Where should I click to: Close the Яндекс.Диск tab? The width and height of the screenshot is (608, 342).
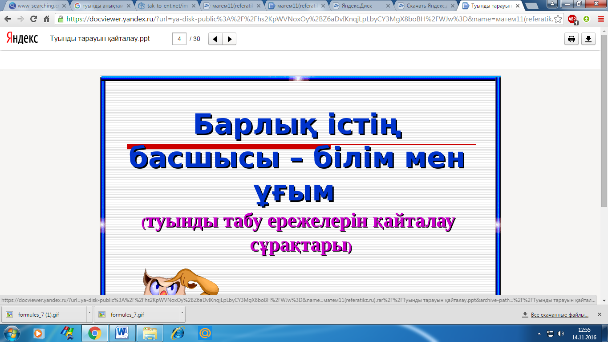coord(387,6)
